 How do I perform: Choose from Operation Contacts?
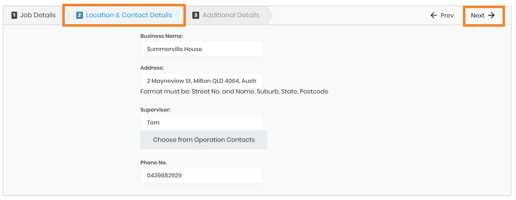204,140
